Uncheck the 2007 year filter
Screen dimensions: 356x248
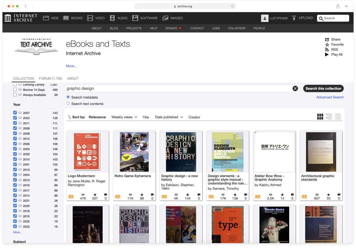tap(15, 113)
